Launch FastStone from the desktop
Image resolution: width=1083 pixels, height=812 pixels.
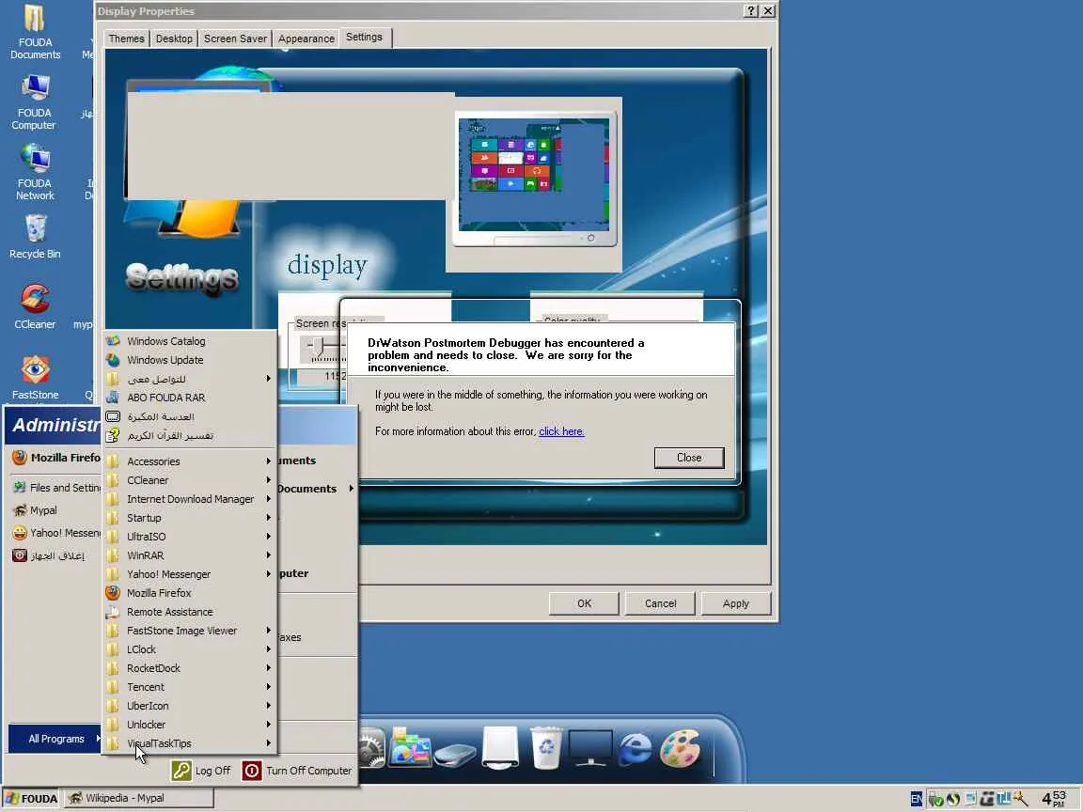[35, 378]
